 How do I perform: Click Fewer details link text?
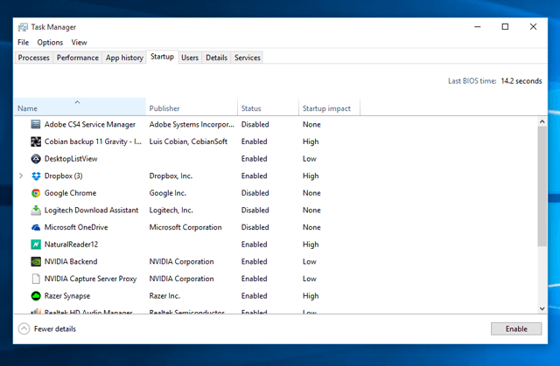(x=55, y=329)
